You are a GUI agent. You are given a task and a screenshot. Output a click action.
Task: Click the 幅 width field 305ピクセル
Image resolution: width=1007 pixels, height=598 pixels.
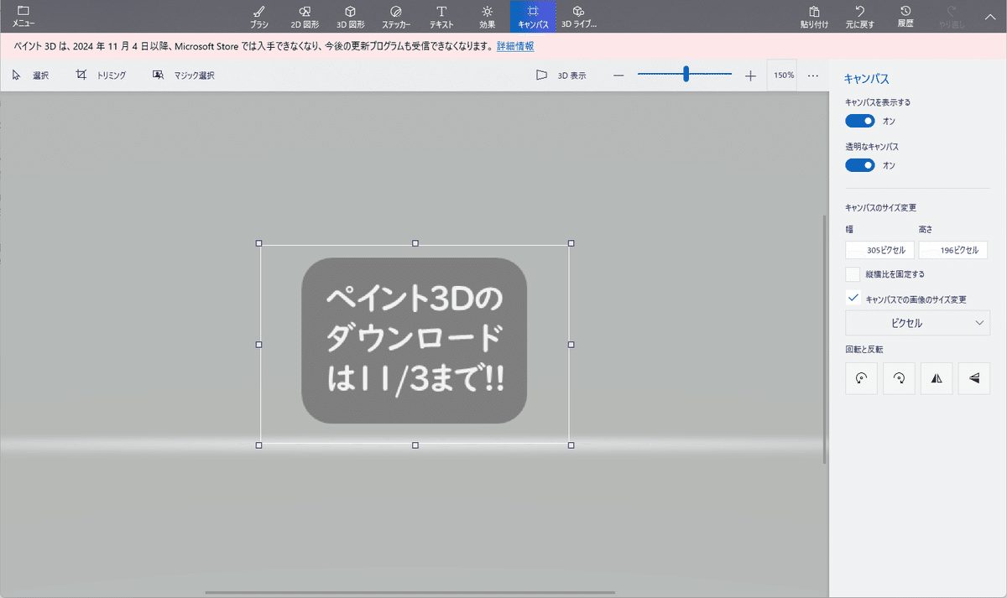879,250
